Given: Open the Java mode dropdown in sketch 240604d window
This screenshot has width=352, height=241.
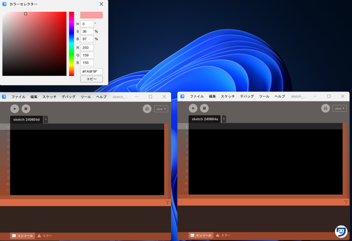Looking at the screenshot, I should pyautogui.click(x=161, y=109).
